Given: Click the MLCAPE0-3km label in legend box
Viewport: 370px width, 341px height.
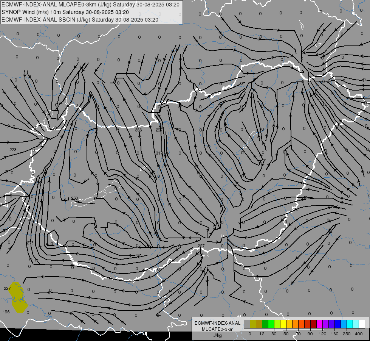Looking at the screenshot, I should [x=217, y=329].
